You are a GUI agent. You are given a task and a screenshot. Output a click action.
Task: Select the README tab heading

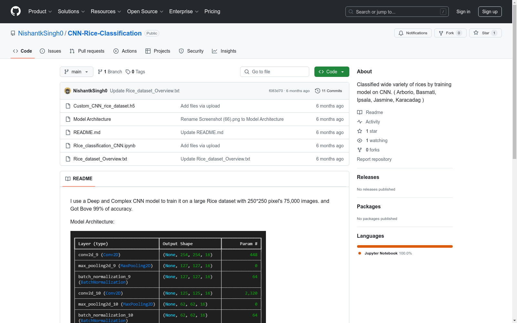click(79, 179)
